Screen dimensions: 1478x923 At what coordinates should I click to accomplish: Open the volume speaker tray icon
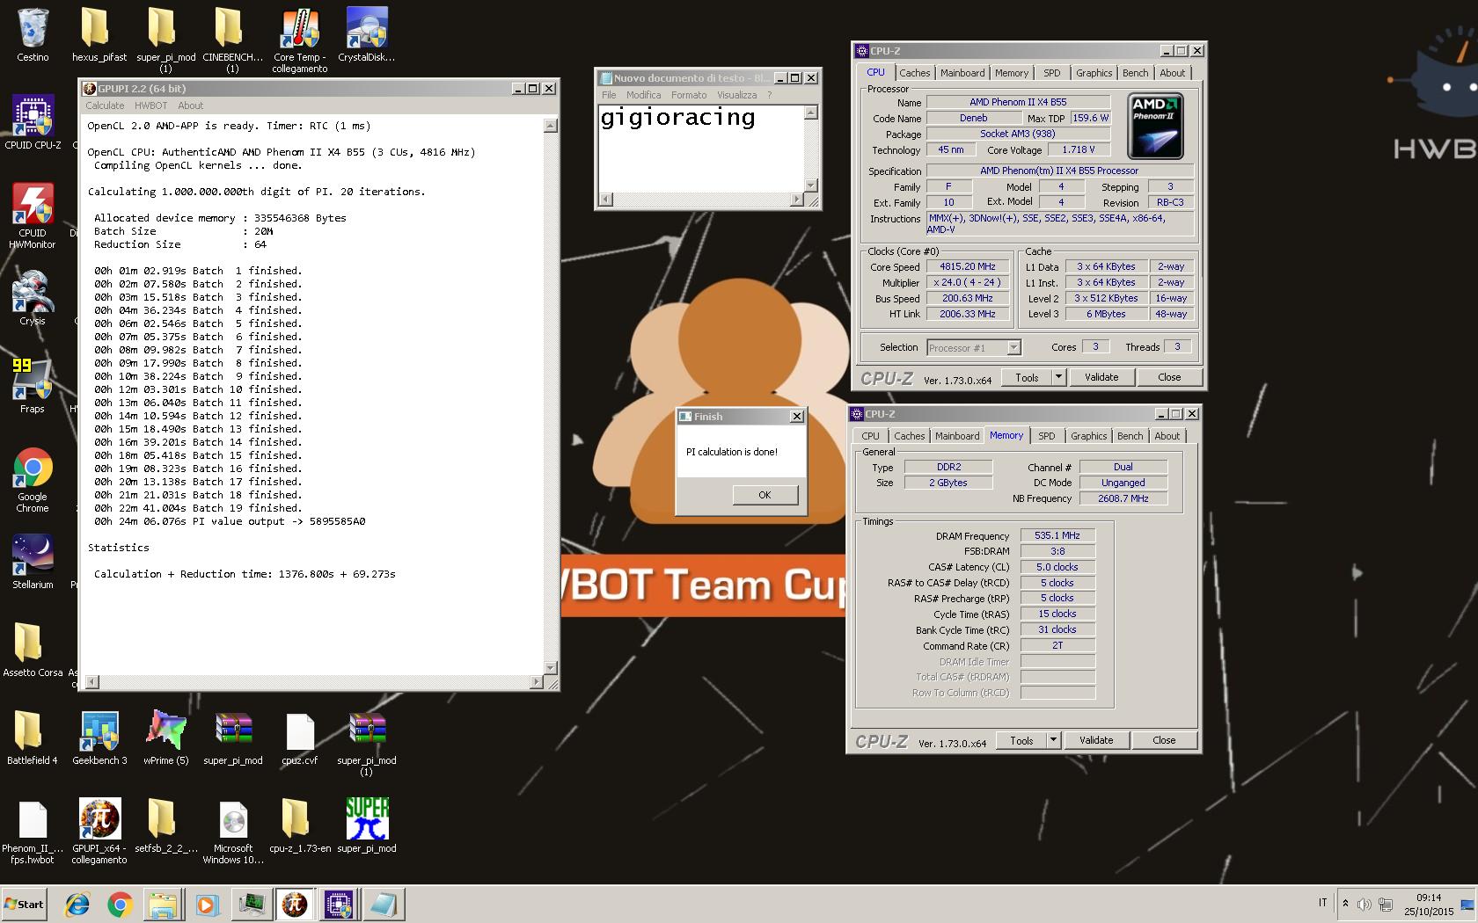tap(1364, 904)
